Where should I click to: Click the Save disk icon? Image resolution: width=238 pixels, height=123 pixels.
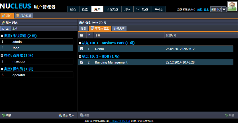click(x=81, y=115)
